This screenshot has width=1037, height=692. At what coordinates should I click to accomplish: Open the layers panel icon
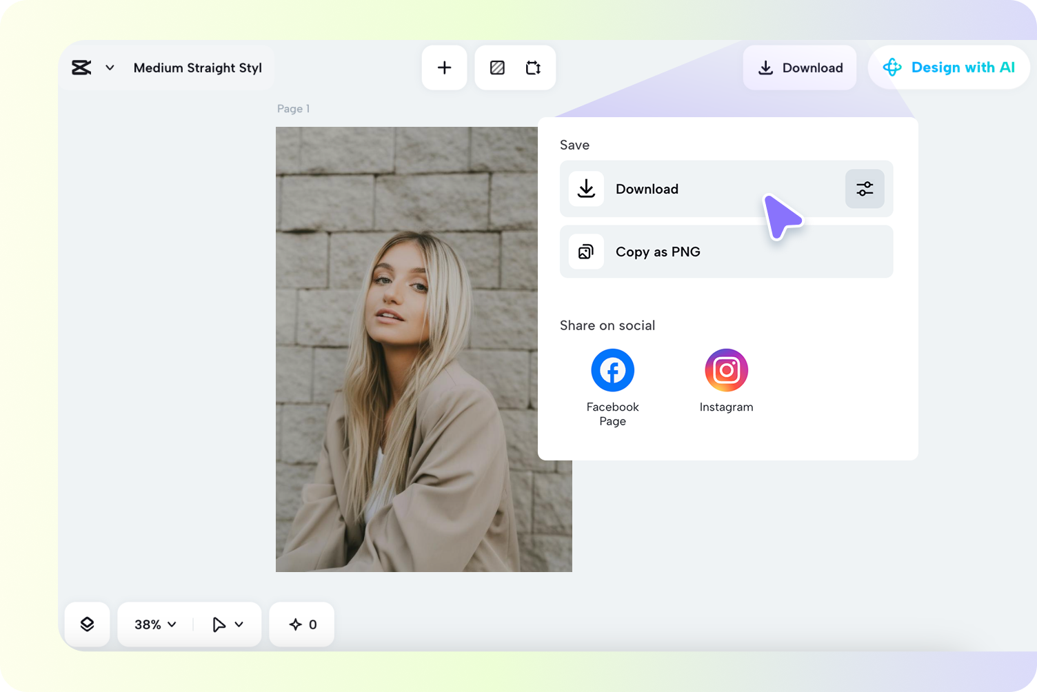(87, 624)
